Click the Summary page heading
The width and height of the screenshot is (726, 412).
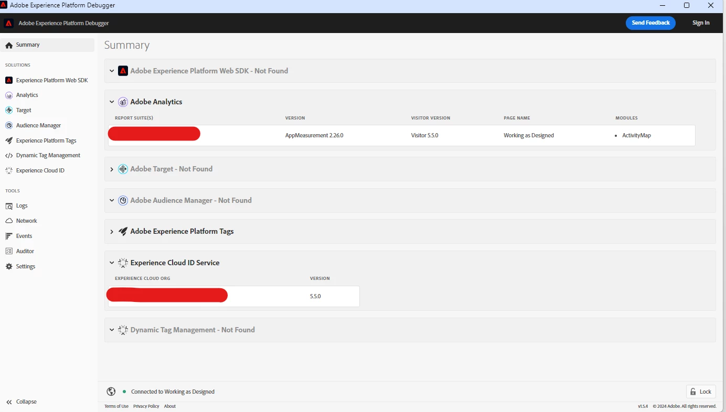click(127, 45)
